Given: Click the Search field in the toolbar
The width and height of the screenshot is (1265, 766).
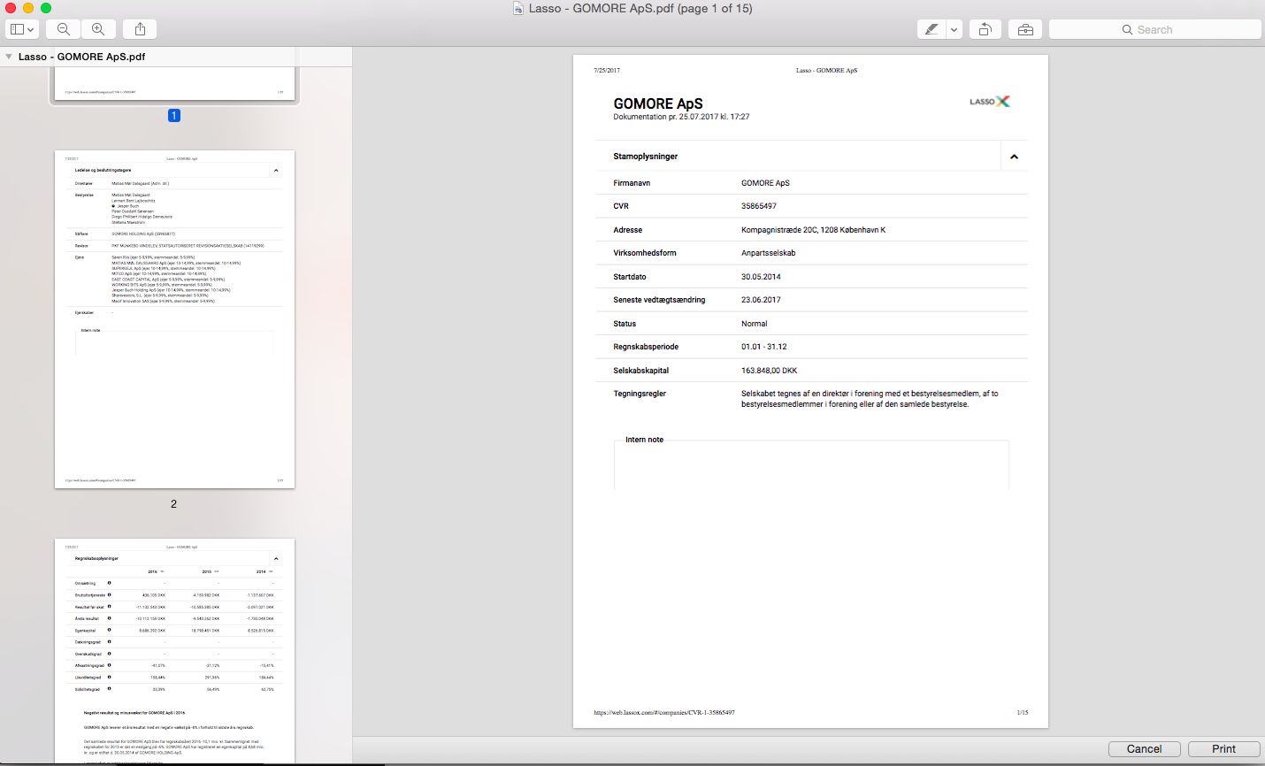Looking at the screenshot, I should pos(1154,29).
